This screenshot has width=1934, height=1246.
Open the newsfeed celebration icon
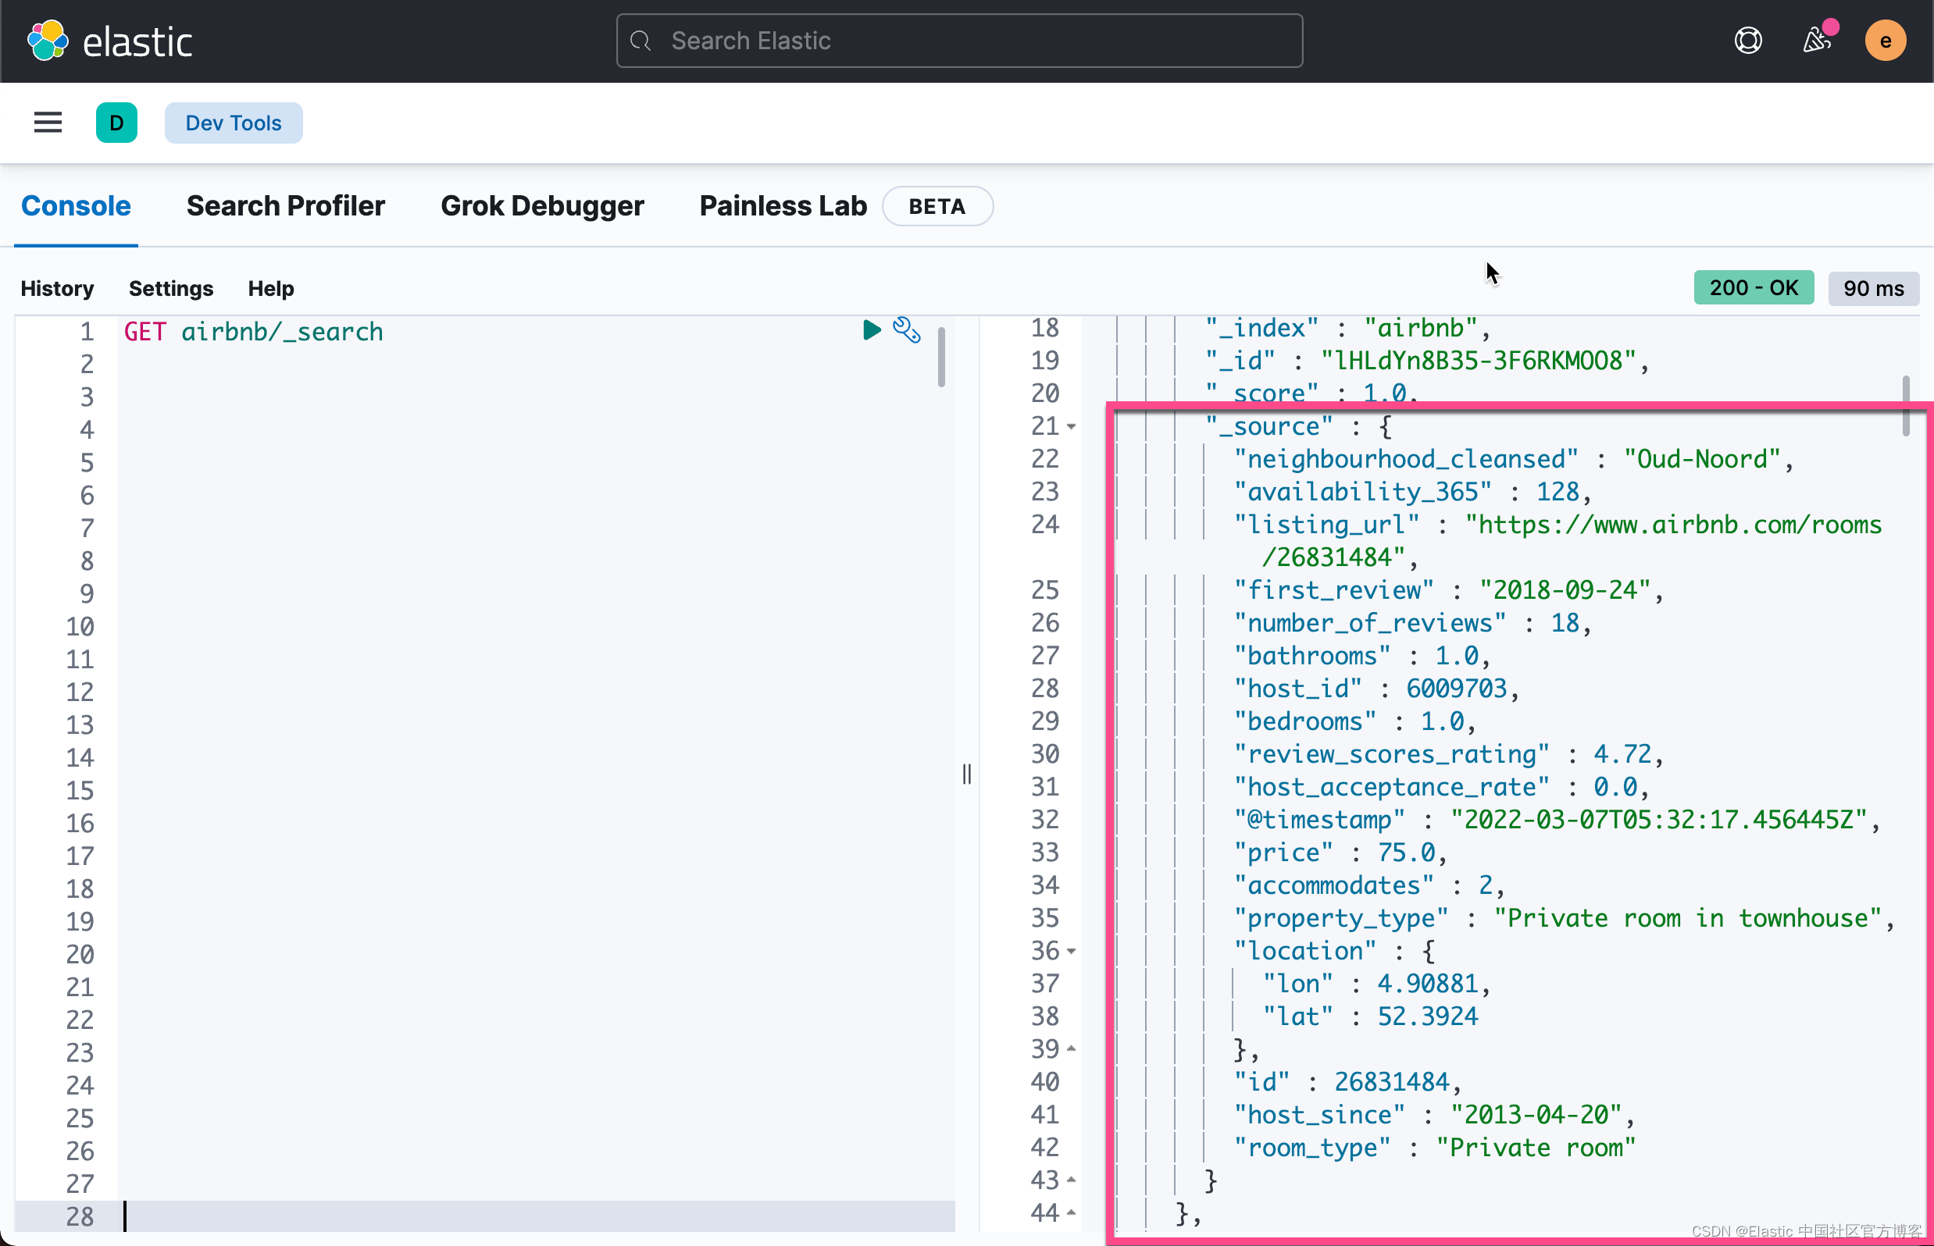1818,41
